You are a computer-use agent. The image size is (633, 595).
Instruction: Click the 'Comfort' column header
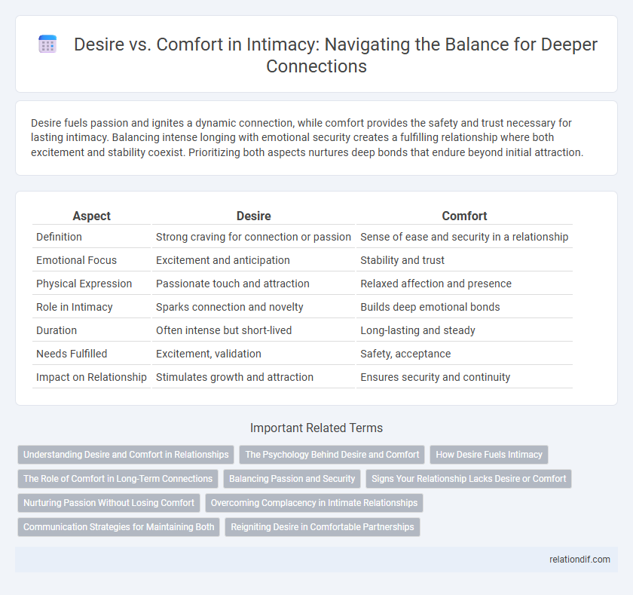tap(464, 216)
